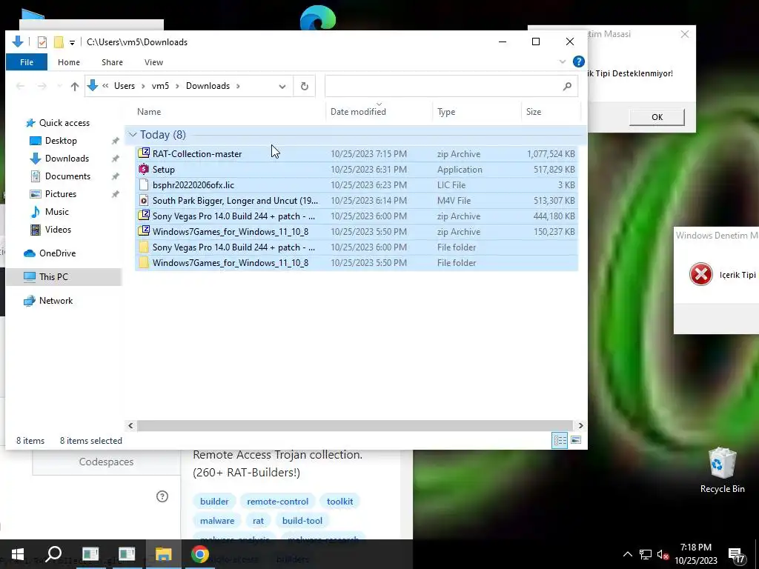Refresh the Downloads folder
The width and height of the screenshot is (759, 569).
click(304, 86)
